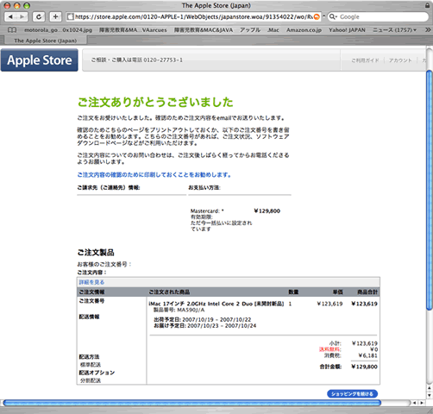Click the shipping date 2007/10/19 - 2007/10/22
The image size is (433, 414).
pyautogui.click(x=216, y=320)
